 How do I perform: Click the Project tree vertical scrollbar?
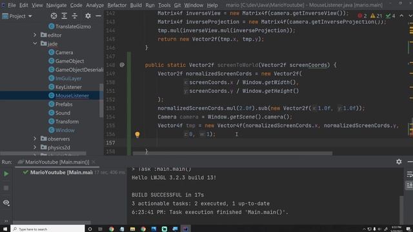point(101,101)
